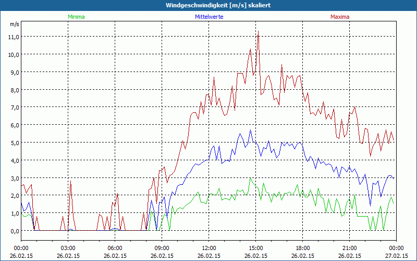Select the red Maxima legend label
The width and height of the screenshot is (417, 261).
click(x=340, y=17)
